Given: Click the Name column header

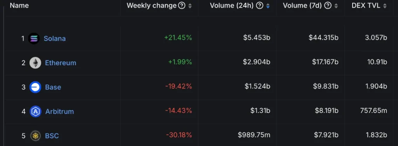Looking at the screenshot, I should (x=19, y=5).
